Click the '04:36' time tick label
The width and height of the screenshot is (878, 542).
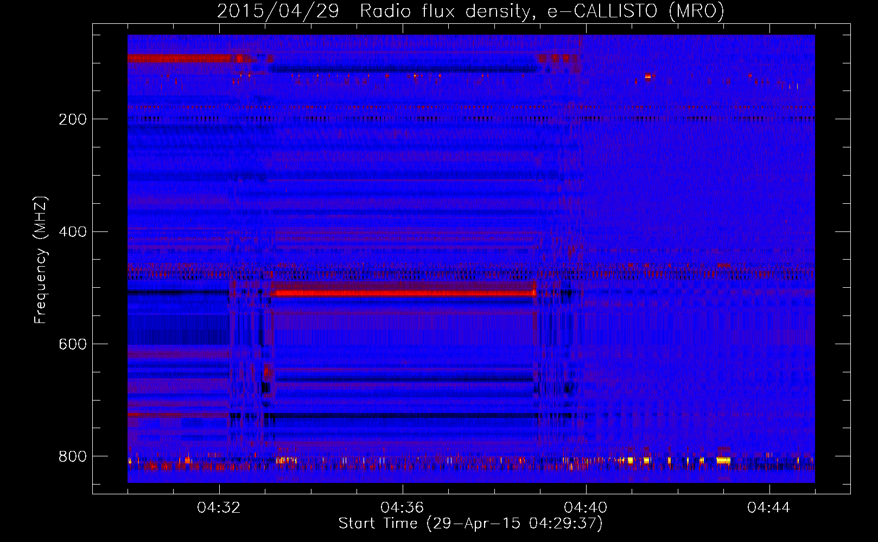tap(402, 508)
